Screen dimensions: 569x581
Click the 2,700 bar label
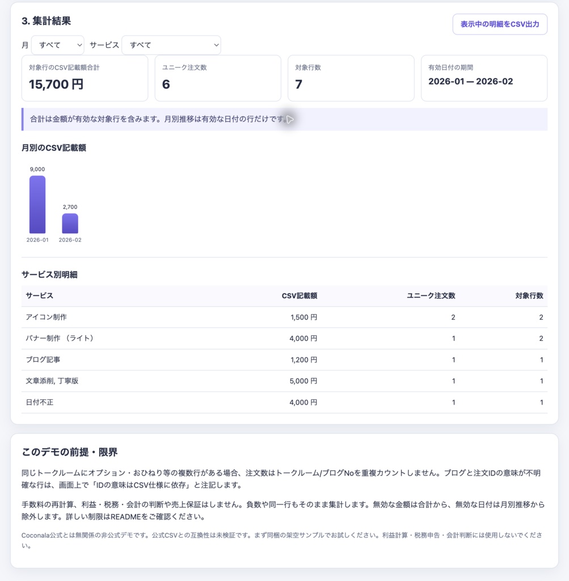tap(70, 207)
